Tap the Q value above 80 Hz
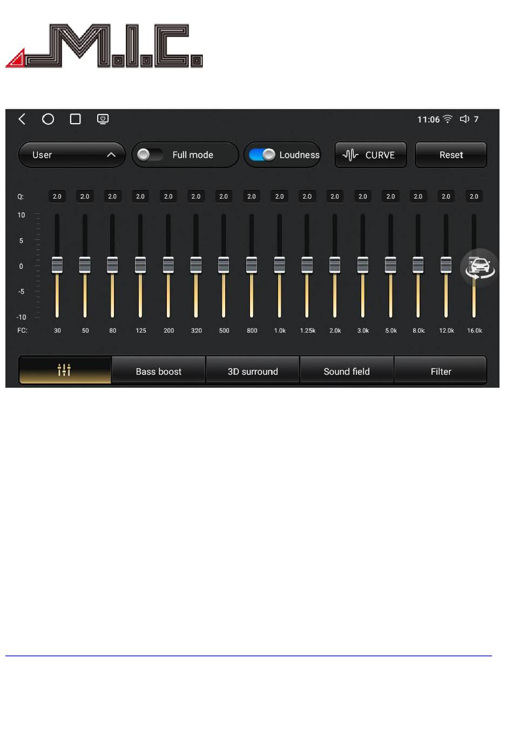The image size is (513, 750). click(x=112, y=197)
